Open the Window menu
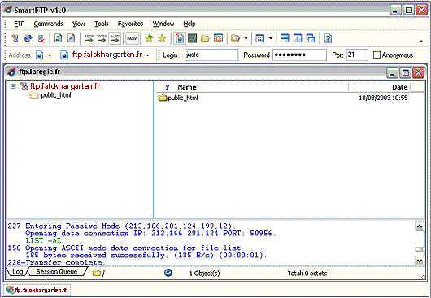 coord(163,24)
